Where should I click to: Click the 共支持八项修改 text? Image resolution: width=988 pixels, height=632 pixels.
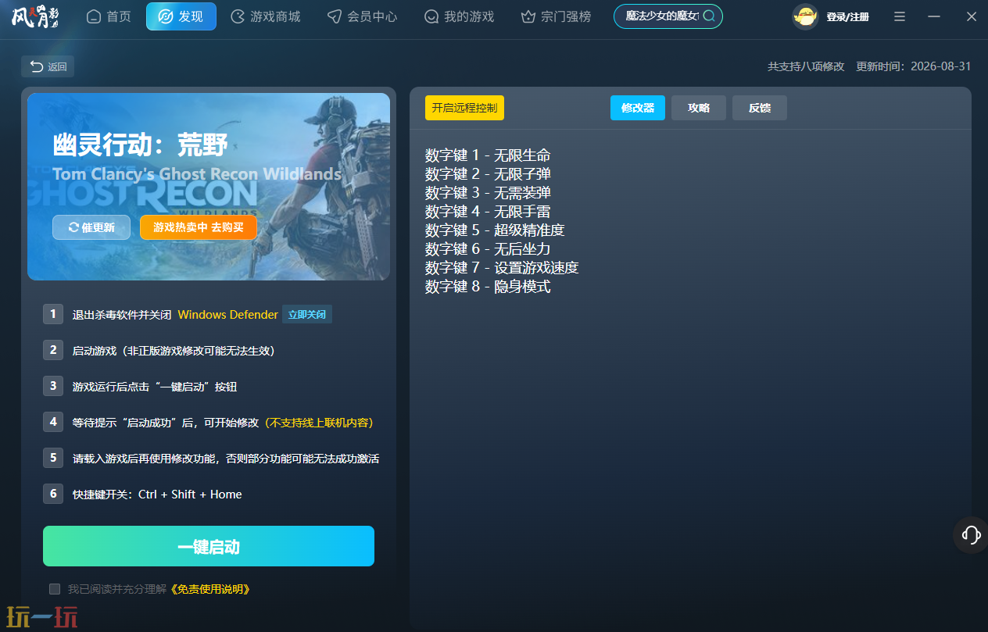806,66
